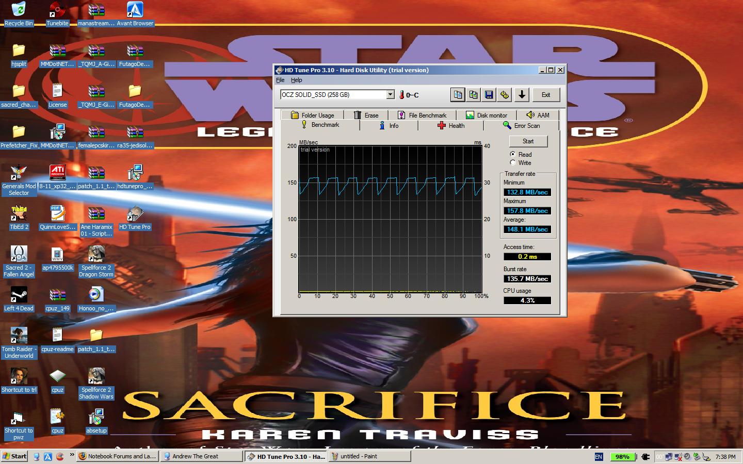Screen dimensions: 743x464
Task: Open the Windows Start menu
Action: tap(14, 456)
